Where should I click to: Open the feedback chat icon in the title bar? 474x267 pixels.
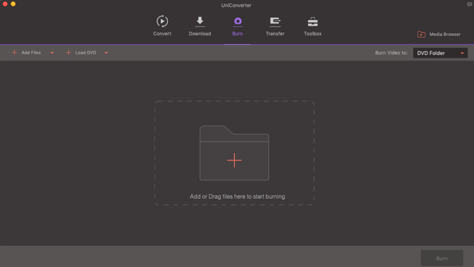[470, 4]
